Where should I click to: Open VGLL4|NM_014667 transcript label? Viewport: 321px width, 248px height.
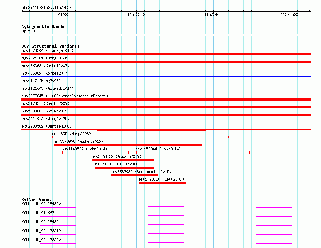38,213
